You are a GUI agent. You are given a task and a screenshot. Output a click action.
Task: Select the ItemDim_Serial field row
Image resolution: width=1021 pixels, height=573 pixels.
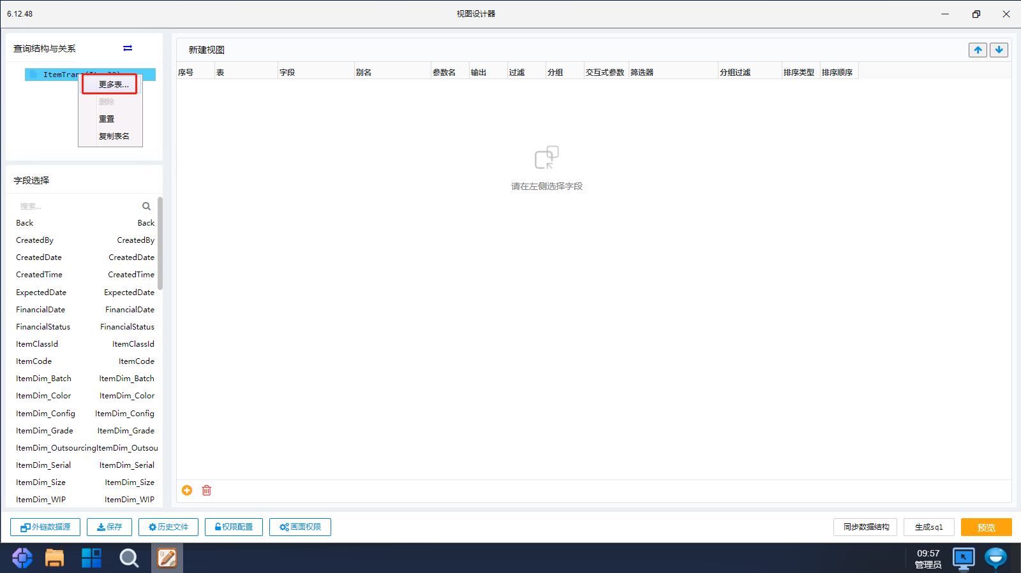85,465
